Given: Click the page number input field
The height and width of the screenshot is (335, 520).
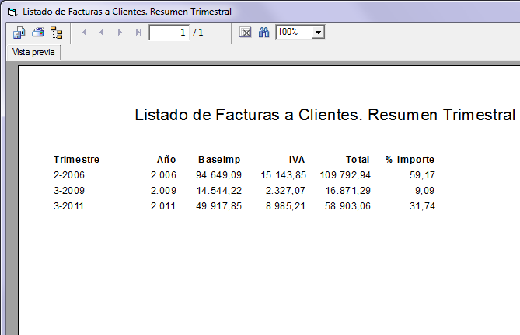Looking at the screenshot, I should (169, 33).
